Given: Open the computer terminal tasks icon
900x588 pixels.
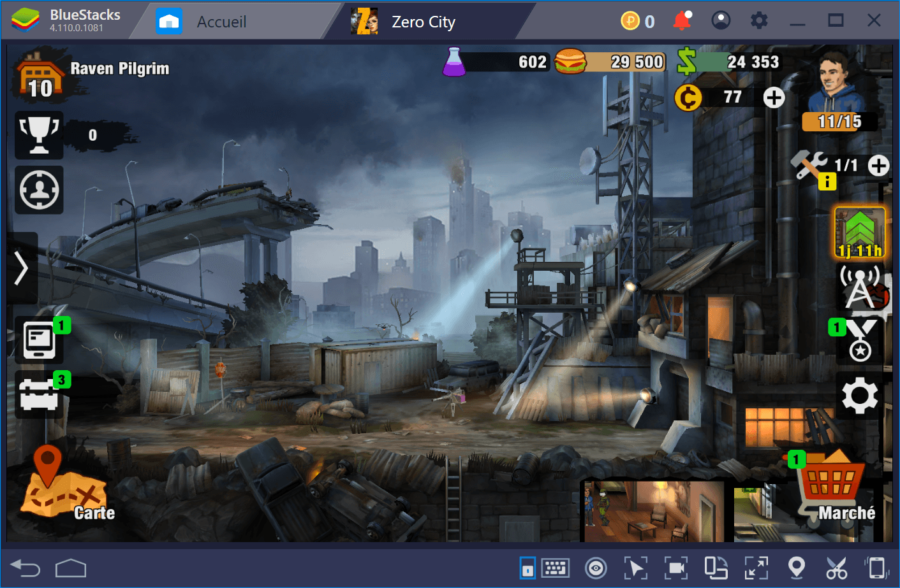Looking at the screenshot, I should tap(39, 340).
